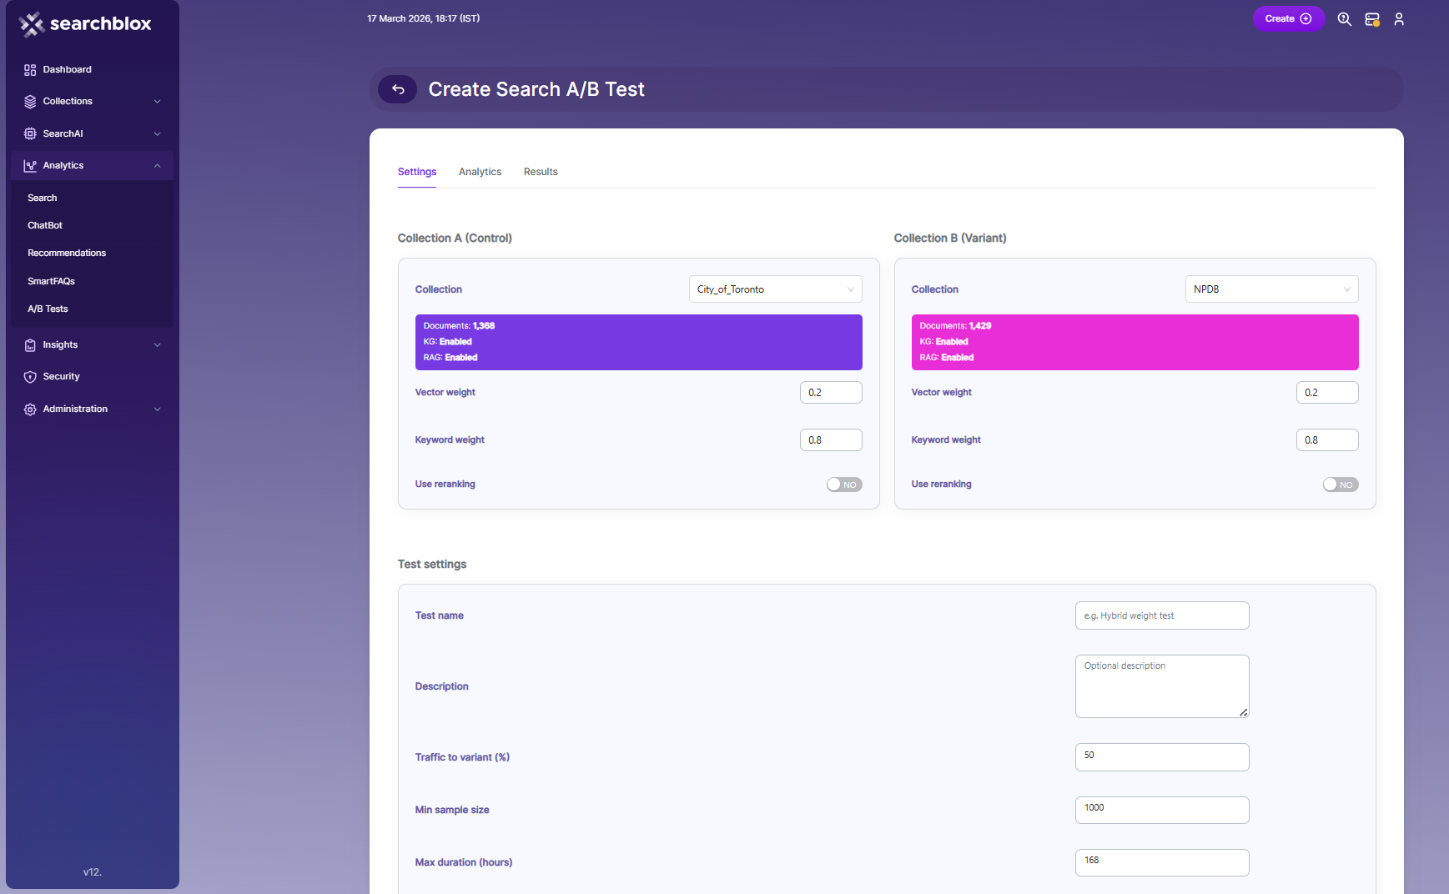The height and width of the screenshot is (894, 1449).
Task: Expand the Insights menu chevron
Action: pyautogui.click(x=157, y=345)
